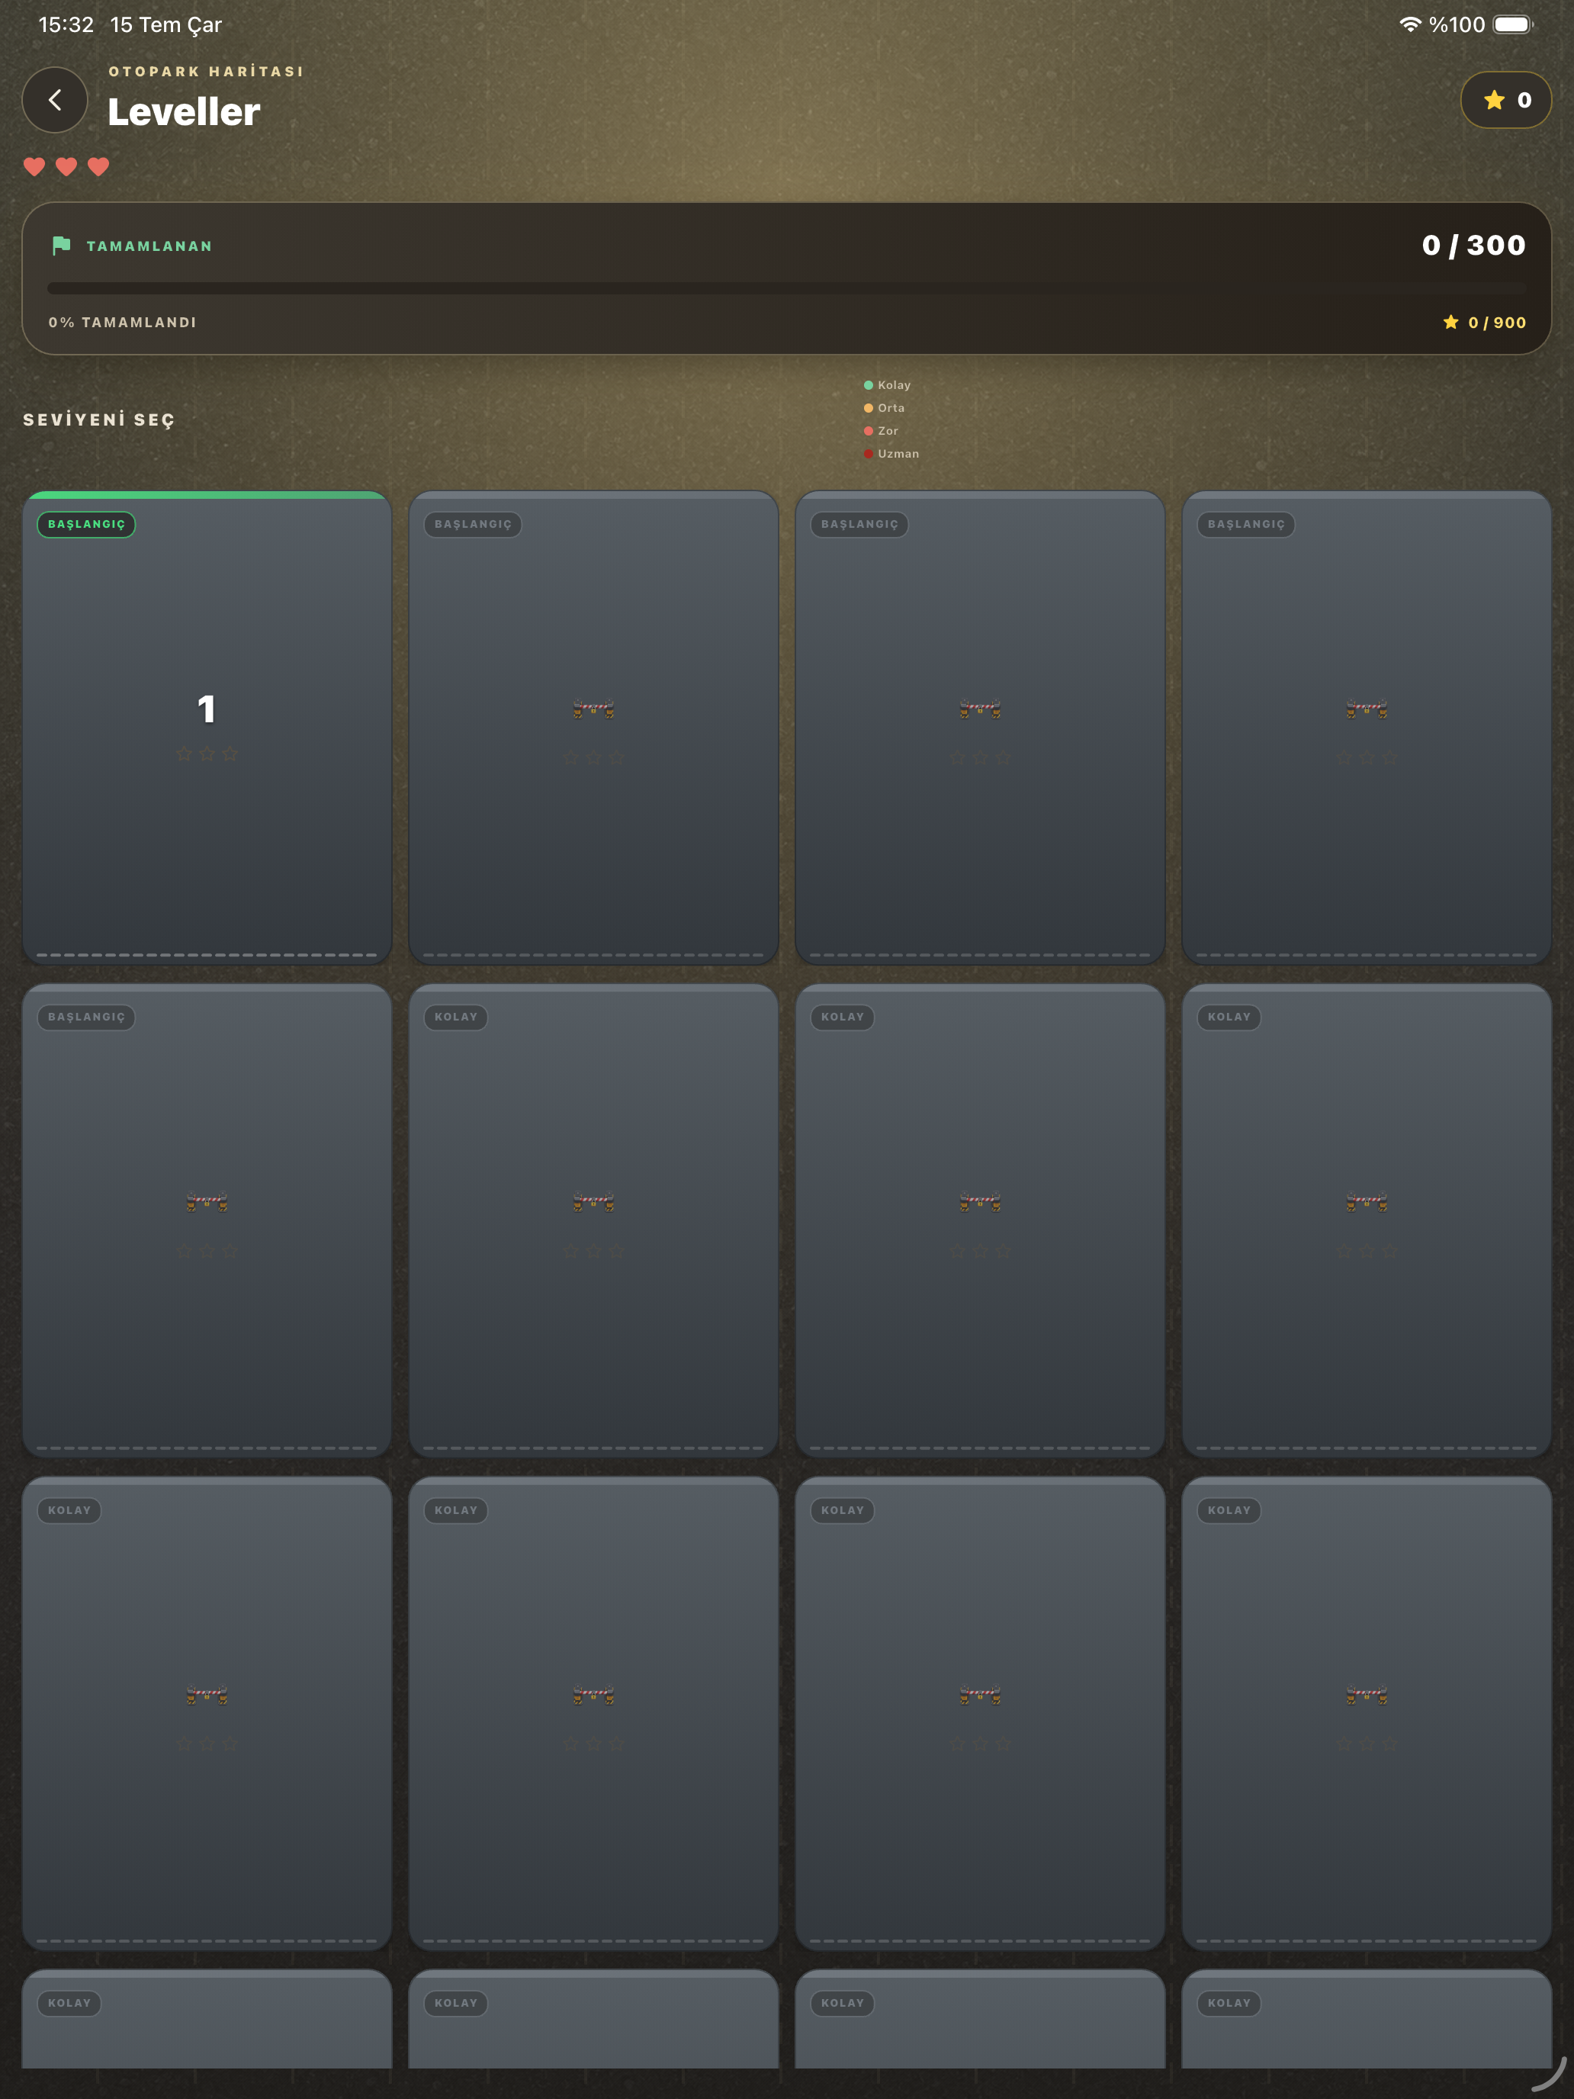Viewport: 1574px width, 2099px height.
Task: Click the dark red Uzman legend dot
Action: (x=868, y=454)
